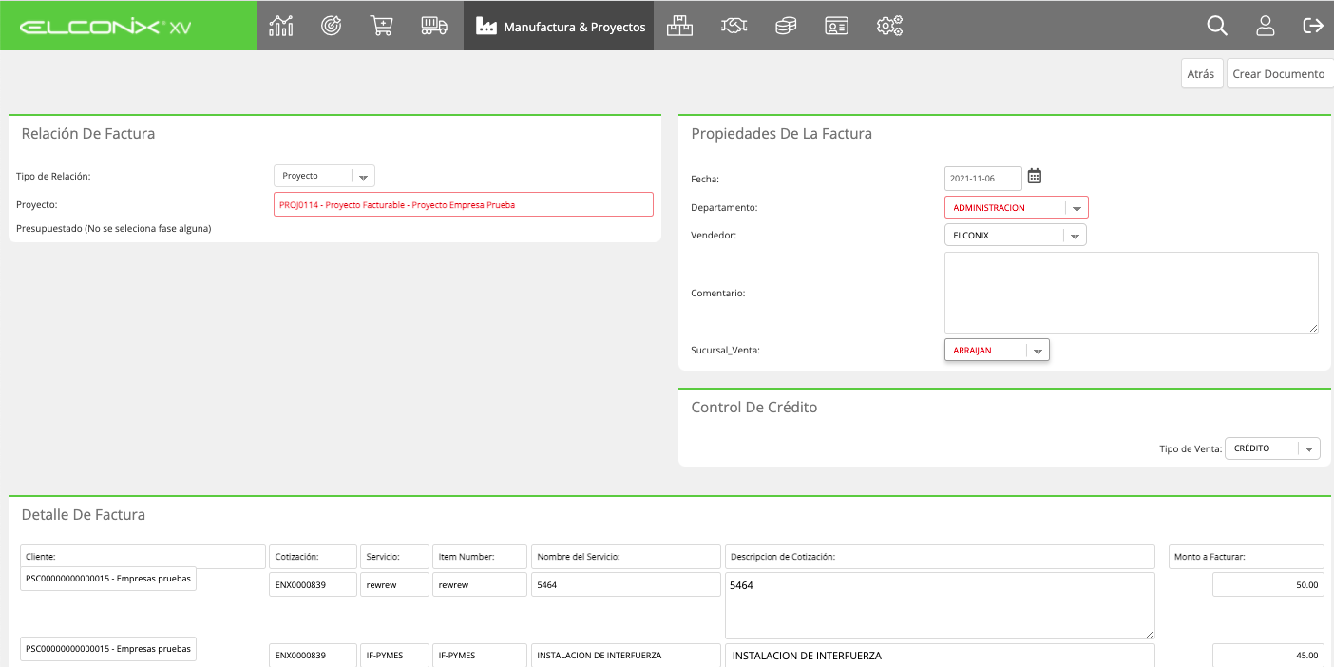The image size is (1334, 667).
Task: Open the delivery truck module icon
Action: 434,26
